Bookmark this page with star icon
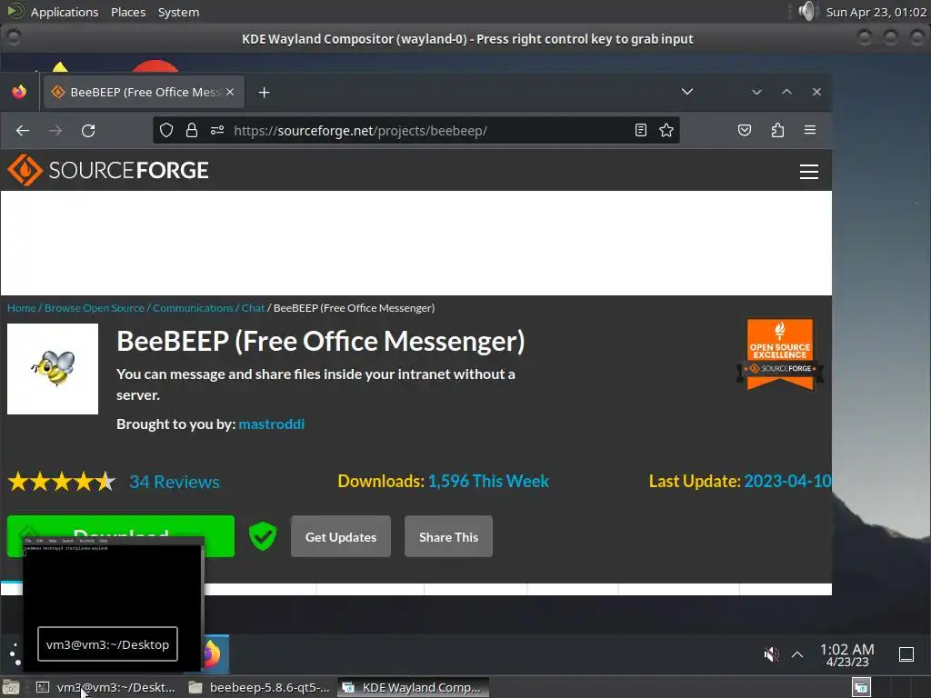The width and height of the screenshot is (931, 698). [x=666, y=131]
